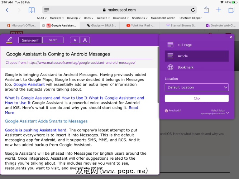Viewport: 239px width, 179px height.
Task: Switch font to Sans-serif
Action: pos(30,40)
